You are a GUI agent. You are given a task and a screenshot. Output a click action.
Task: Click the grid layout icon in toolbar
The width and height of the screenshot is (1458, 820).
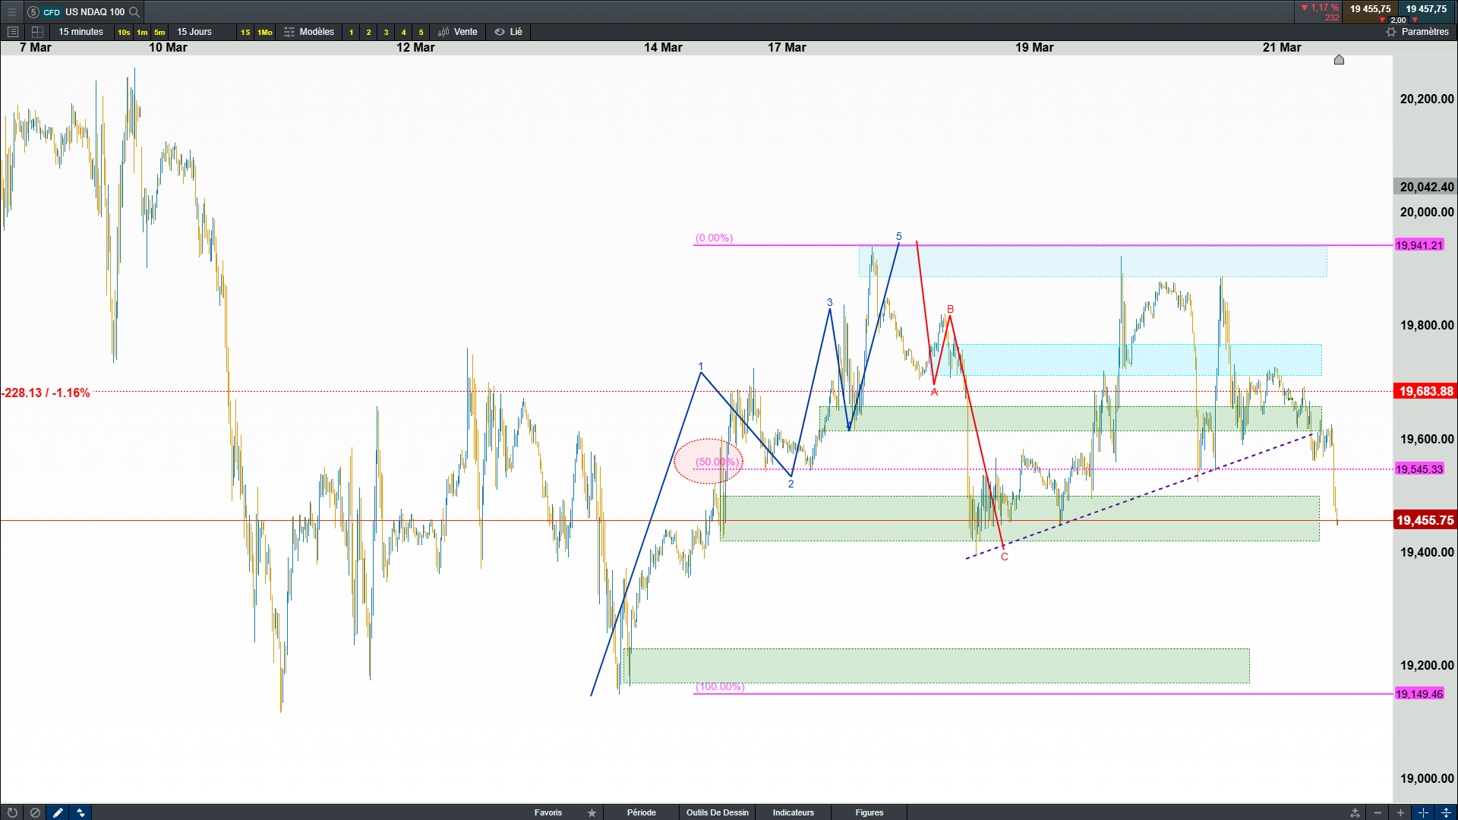(37, 32)
